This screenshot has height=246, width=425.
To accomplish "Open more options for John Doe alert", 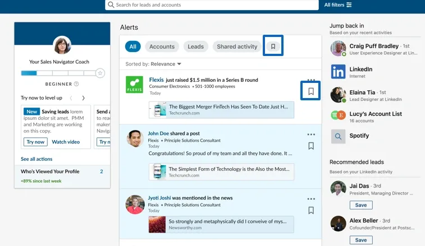I will [x=311, y=134].
